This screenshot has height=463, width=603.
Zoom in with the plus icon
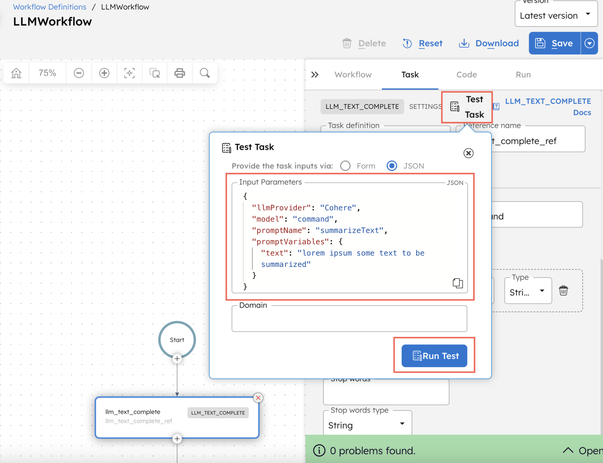(104, 73)
